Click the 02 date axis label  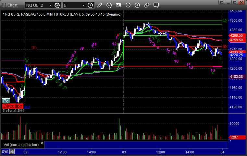pos(25,152)
